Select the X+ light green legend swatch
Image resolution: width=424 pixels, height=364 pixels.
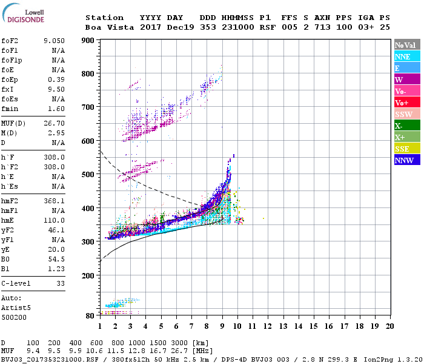pyautogui.click(x=407, y=137)
